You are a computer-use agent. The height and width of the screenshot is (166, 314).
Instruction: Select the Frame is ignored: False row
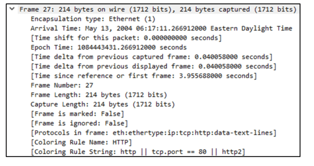coord(79,123)
